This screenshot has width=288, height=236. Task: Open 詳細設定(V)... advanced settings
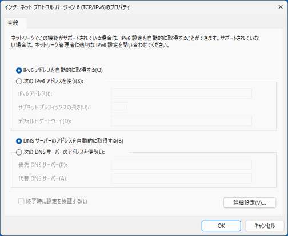click(x=250, y=203)
